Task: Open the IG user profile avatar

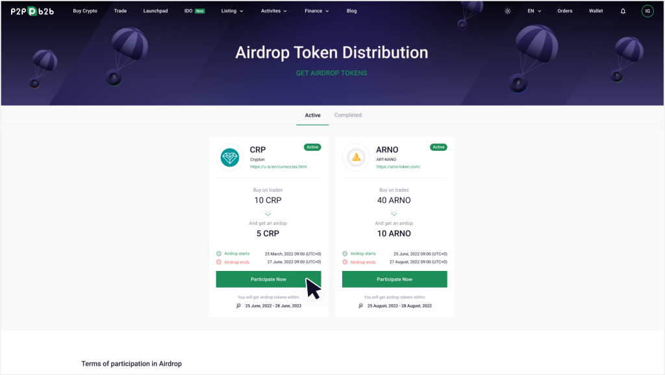Action: point(647,11)
